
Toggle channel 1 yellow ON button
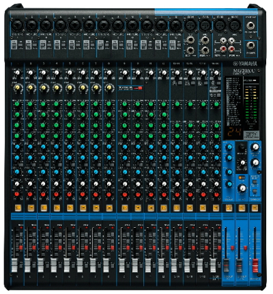[17, 207]
